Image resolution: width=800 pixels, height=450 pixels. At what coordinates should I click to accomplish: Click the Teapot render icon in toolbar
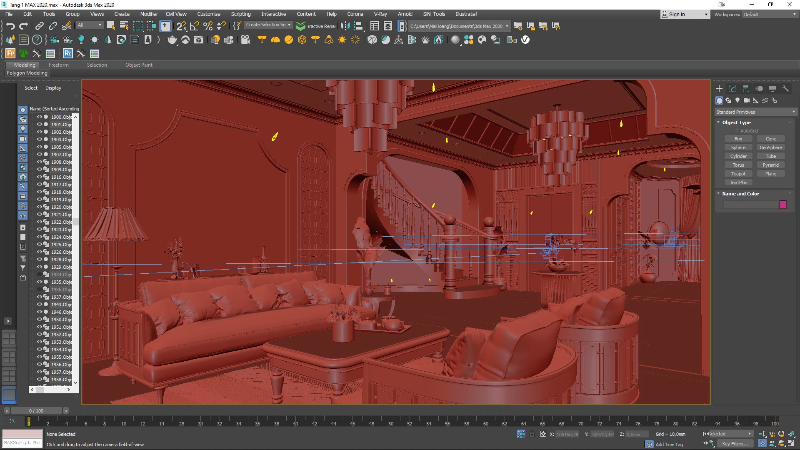point(172,40)
